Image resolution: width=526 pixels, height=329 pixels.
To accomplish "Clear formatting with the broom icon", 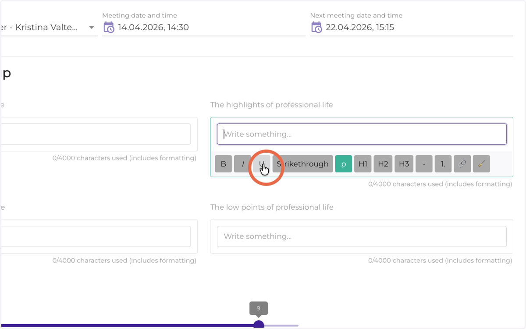I will click(482, 164).
